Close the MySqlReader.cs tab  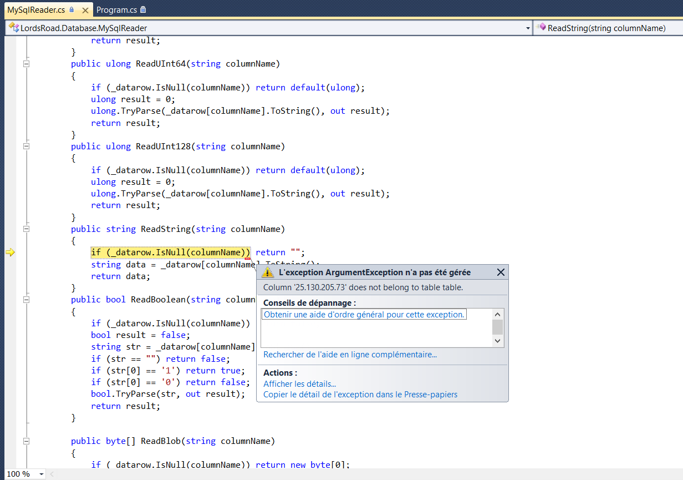[x=85, y=10]
